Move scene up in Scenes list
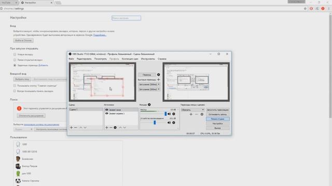The image size is (332, 186). pyautogui.click(x=81, y=128)
